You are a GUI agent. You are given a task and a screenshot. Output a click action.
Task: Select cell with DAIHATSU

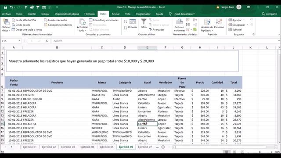[x=102, y=95]
